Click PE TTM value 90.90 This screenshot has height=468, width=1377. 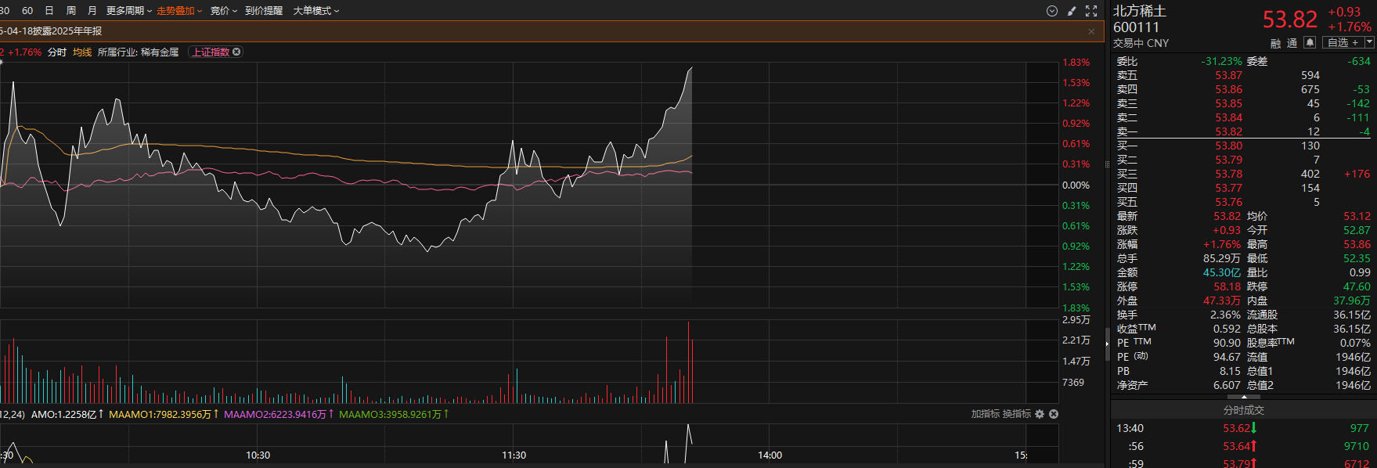1227,343
